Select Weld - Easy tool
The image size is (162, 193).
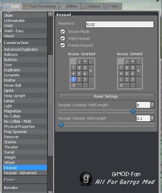[25, 31]
